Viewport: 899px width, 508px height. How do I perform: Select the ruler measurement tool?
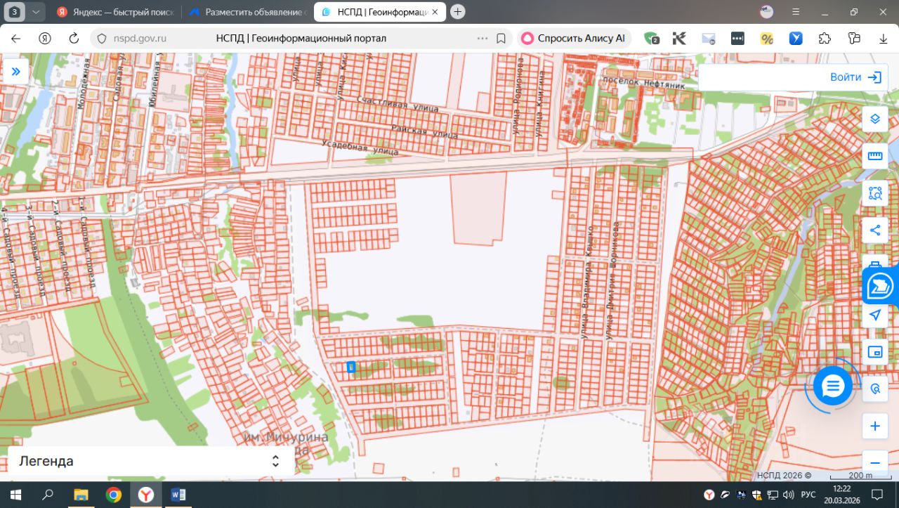pos(875,156)
